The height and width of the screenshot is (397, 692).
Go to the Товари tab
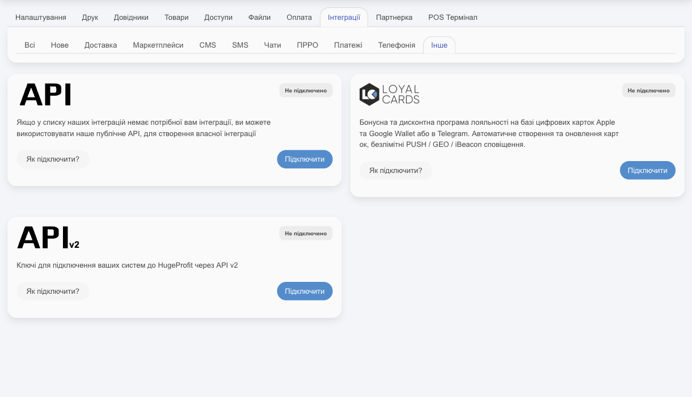(176, 18)
